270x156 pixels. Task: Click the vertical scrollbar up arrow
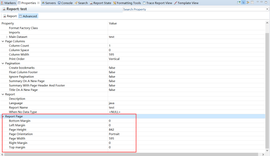click(x=267, y=23)
